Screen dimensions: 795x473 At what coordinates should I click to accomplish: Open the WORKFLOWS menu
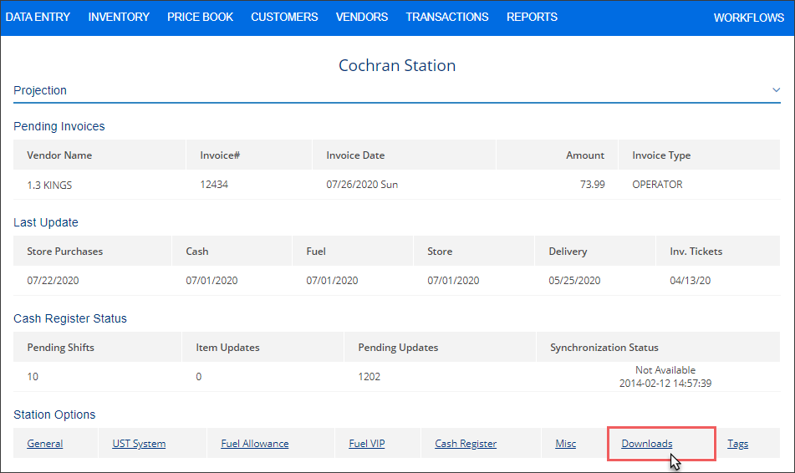(x=749, y=18)
